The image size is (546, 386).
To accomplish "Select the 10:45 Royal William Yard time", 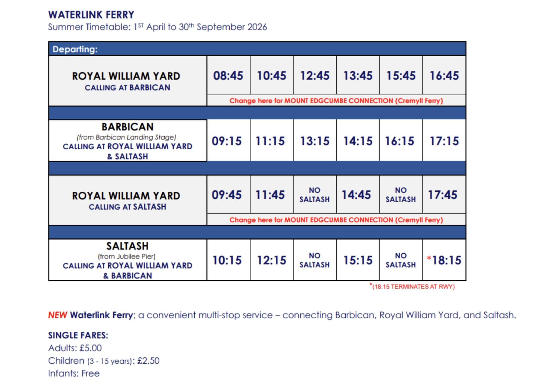I will [272, 75].
